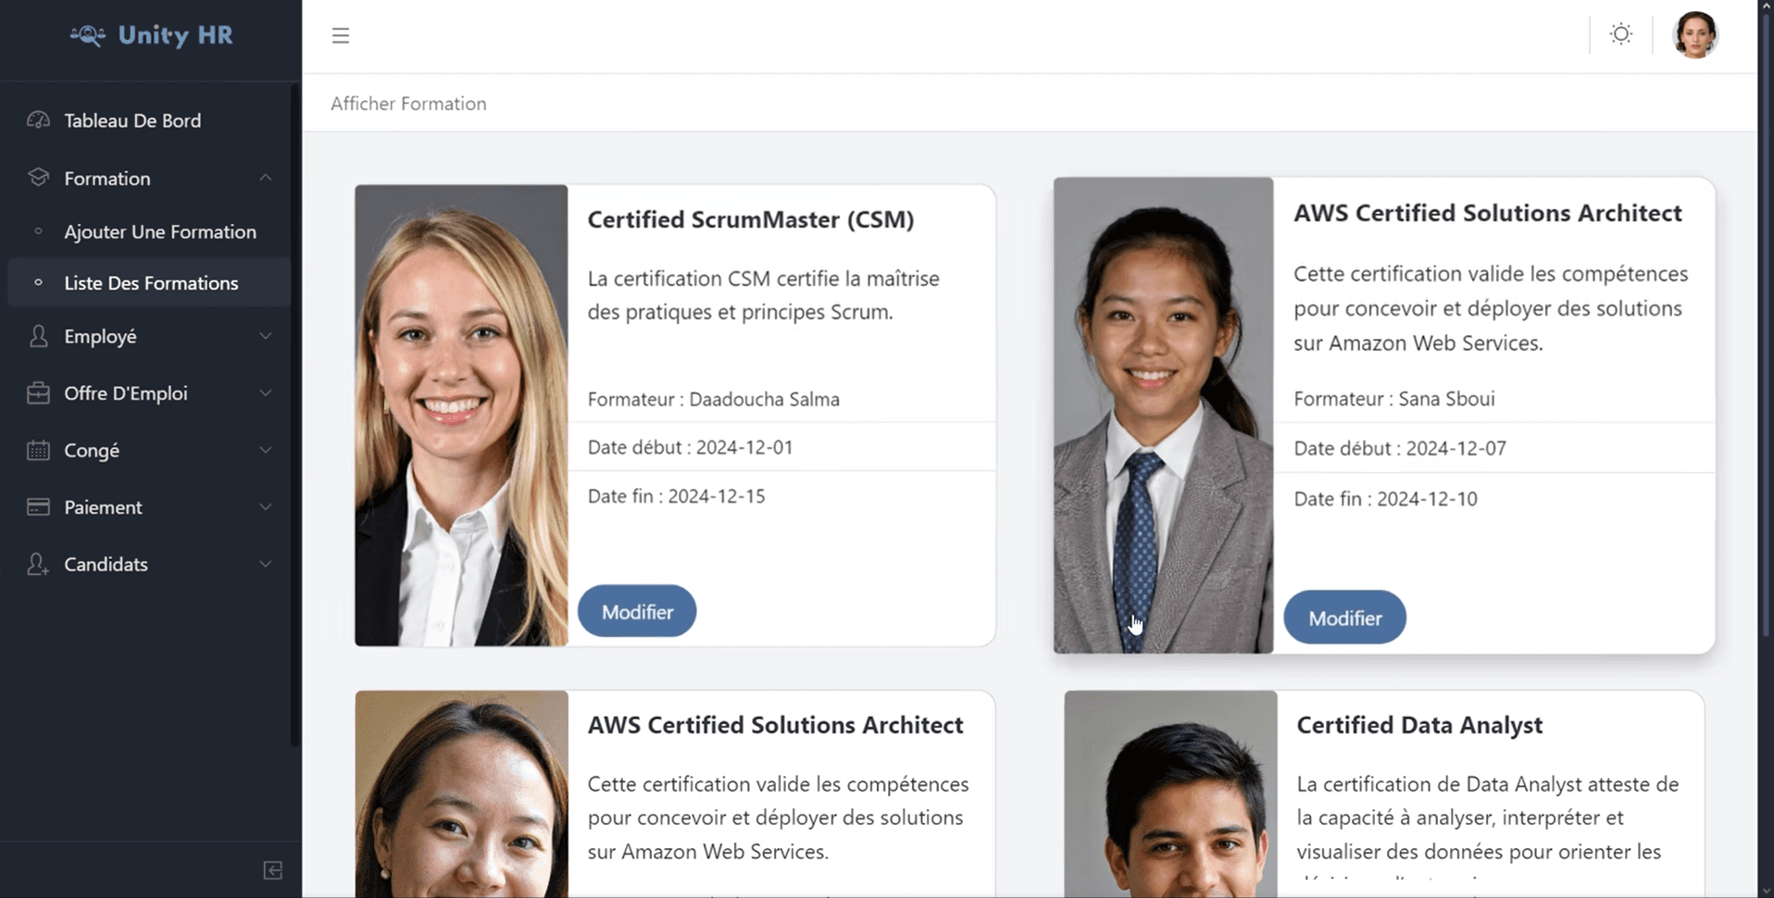Screen dimensions: 1774x898
Task: Click Formateur : Sana Sboui text
Action: 1394,399
